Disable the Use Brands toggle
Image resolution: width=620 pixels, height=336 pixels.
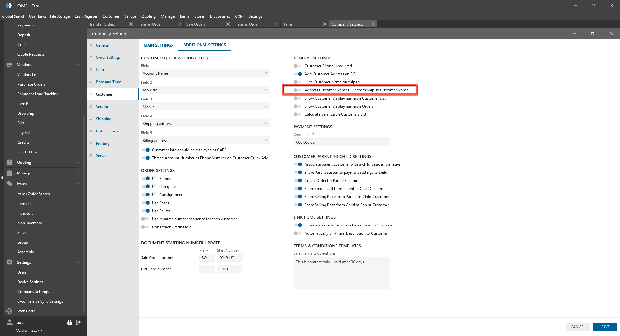pyautogui.click(x=146, y=179)
